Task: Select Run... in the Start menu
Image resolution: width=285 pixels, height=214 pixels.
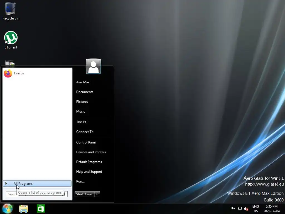Action: coord(80,181)
